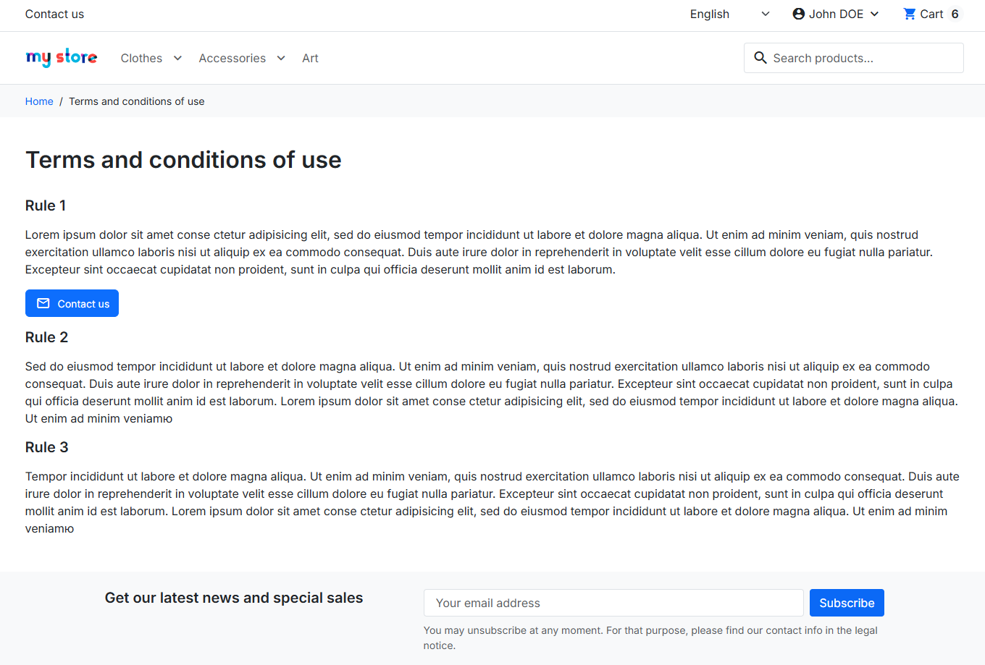Open the Clothes category menu
Screen dimensions: 985x665
pyautogui.click(x=141, y=58)
